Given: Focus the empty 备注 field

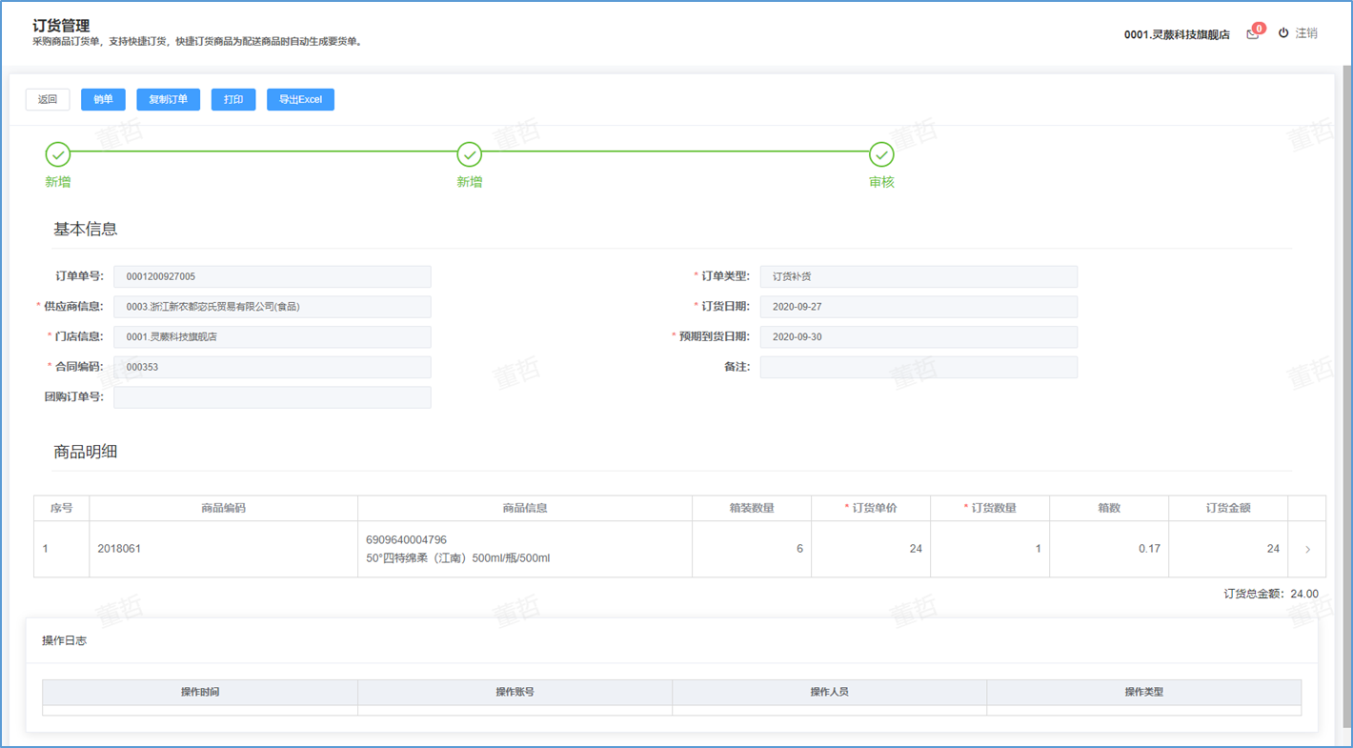Looking at the screenshot, I should 919,367.
